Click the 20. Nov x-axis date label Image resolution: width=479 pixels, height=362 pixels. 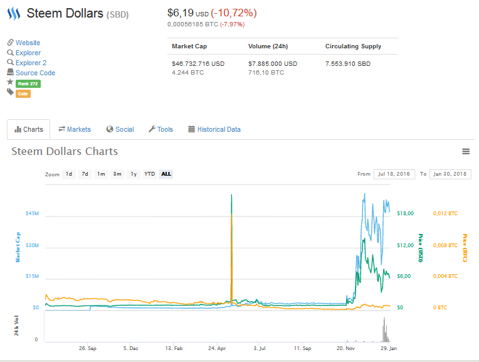coord(345,348)
